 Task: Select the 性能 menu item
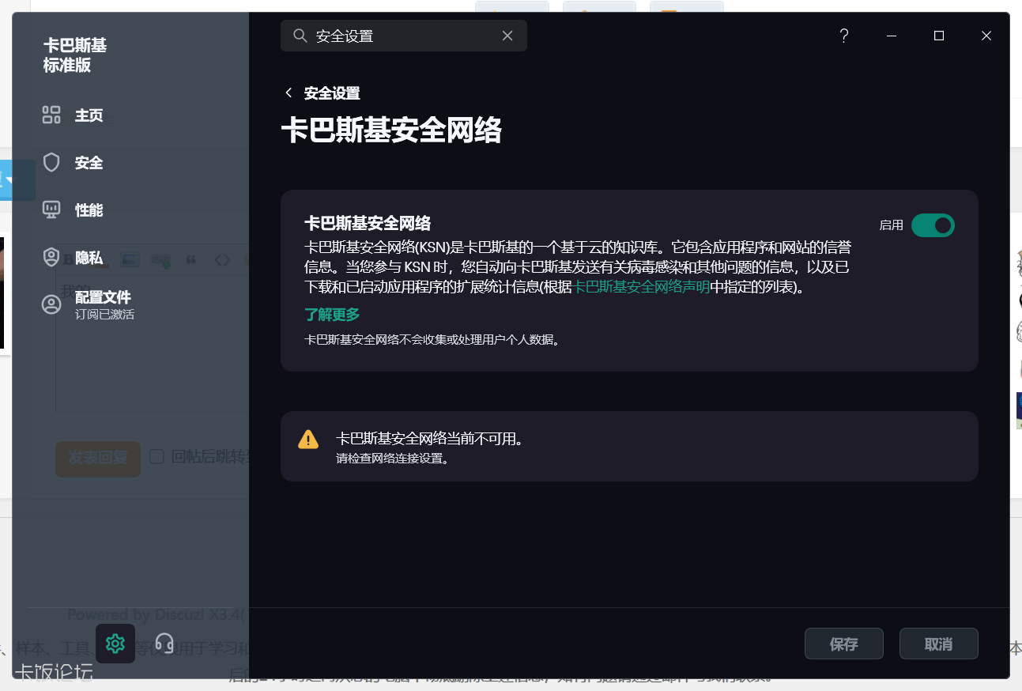click(89, 210)
